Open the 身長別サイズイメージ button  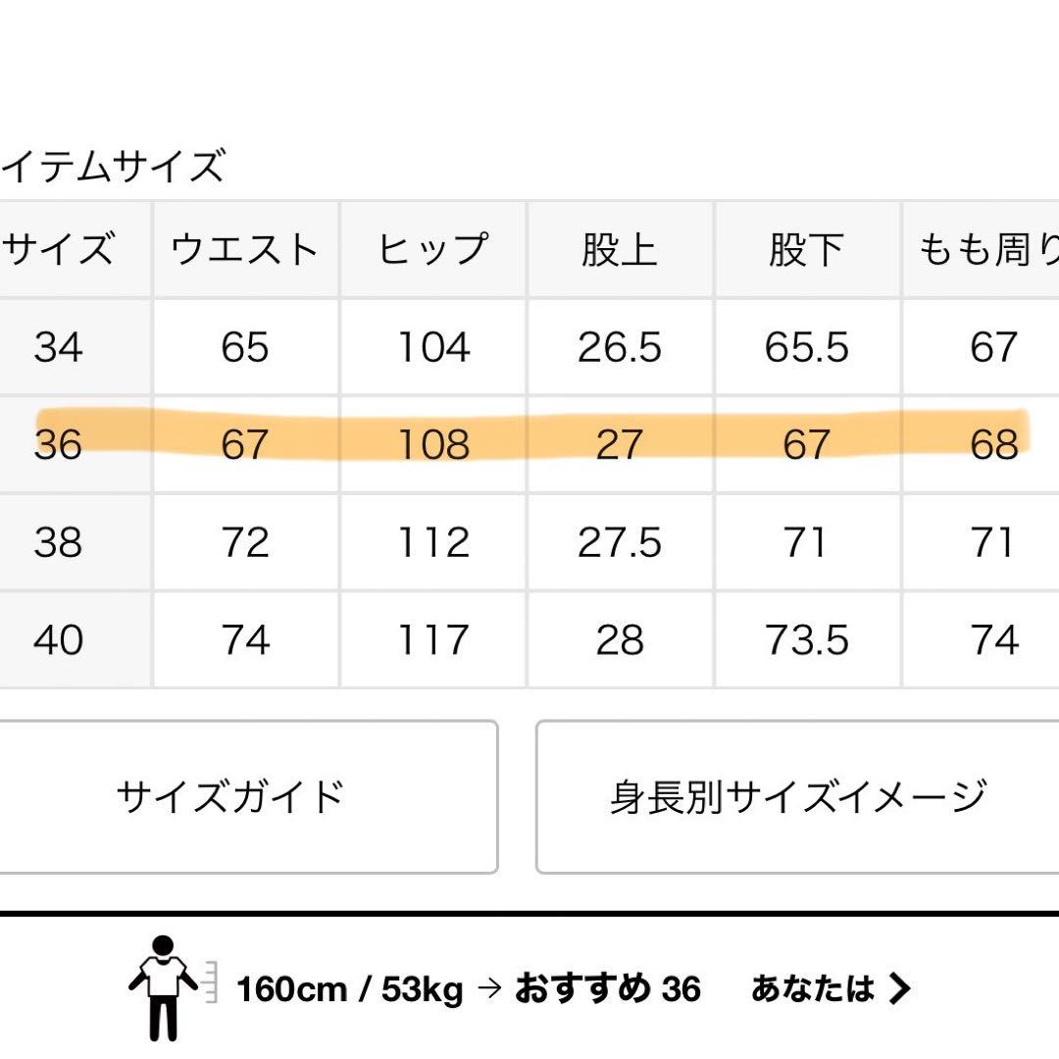click(797, 796)
